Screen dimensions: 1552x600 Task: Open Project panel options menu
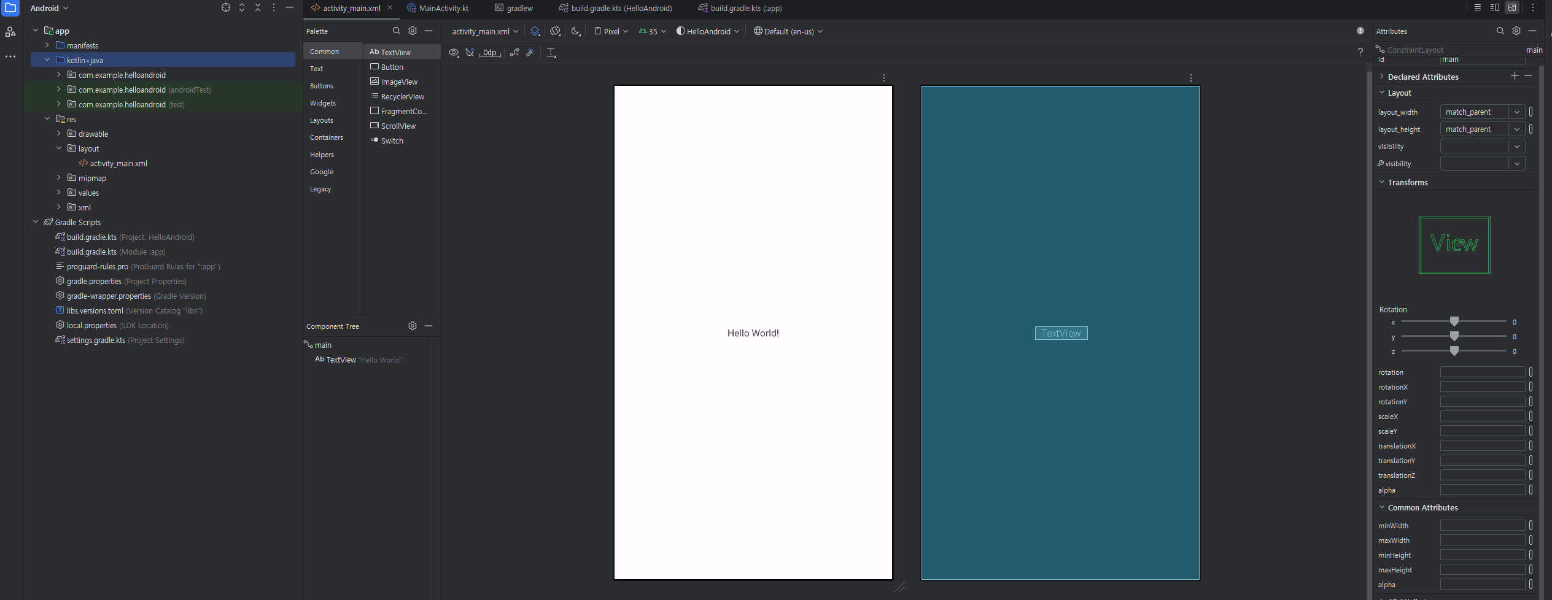(x=274, y=8)
